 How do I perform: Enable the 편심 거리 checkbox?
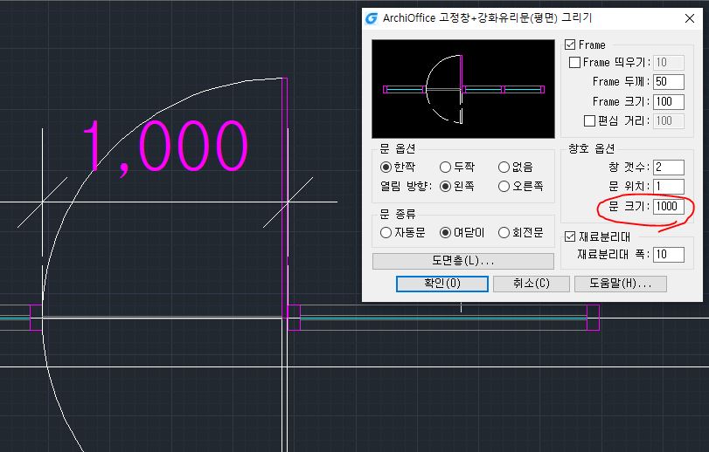pyautogui.click(x=589, y=120)
